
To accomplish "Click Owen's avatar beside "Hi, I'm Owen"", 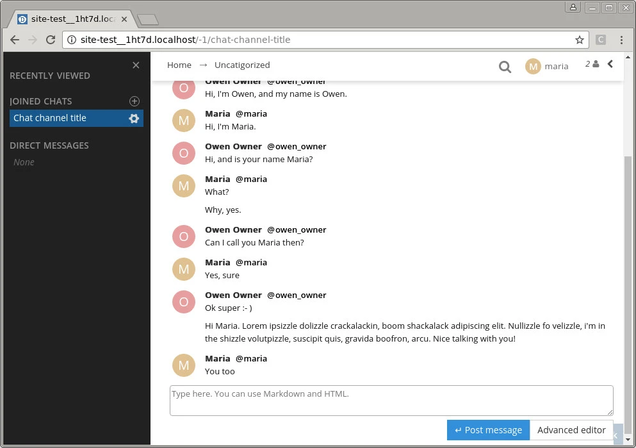I will pos(184,89).
